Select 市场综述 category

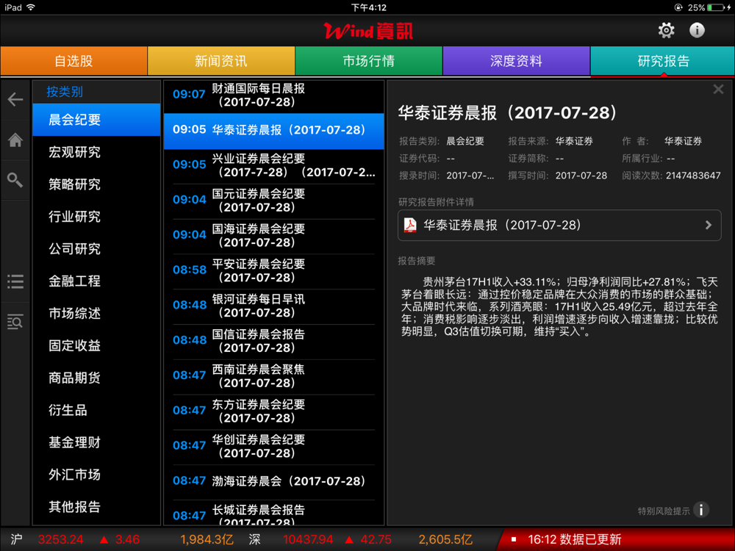[96, 314]
